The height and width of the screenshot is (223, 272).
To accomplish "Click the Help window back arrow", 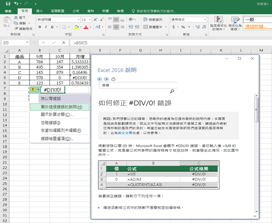I will pyautogui.click(x=100, y=79).
